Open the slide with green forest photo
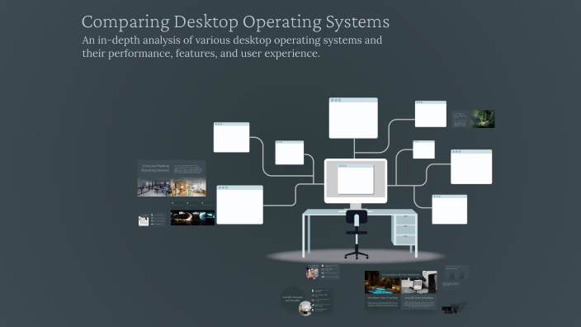This screenshot has width=581, height=327. pos(473,119)
